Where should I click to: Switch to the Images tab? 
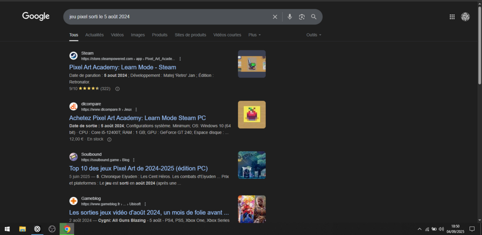coord(138,35)
